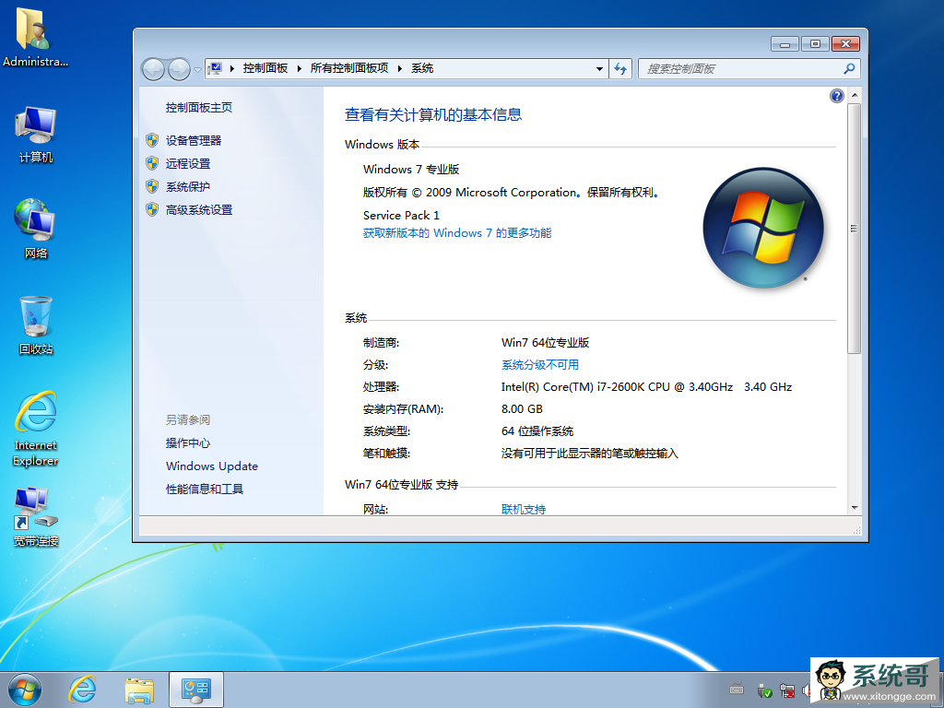Image resolution: width=944 pixels, height=708 pixels.
Task: Open 系统保护 link
Action: [x=188, y=186]
